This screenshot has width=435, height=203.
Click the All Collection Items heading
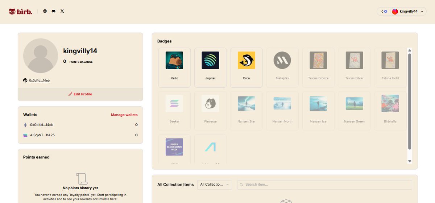175,185
